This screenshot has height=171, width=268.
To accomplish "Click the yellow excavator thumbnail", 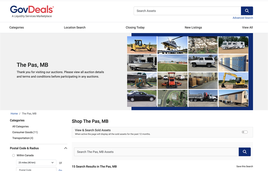I will pyautogui.click(x=233, y=81).
